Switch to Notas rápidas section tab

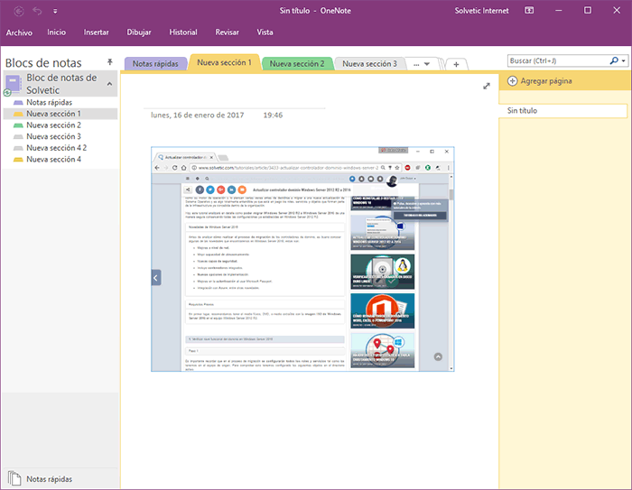pos(155,64)
